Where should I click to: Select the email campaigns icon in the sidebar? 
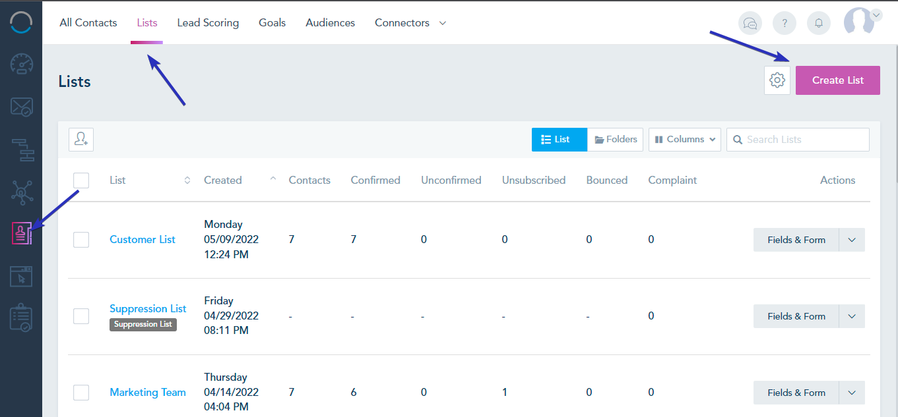point(21,107)
